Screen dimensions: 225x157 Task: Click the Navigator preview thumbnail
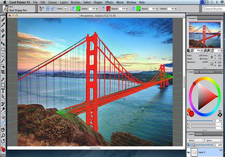click(x=205, y=35)
